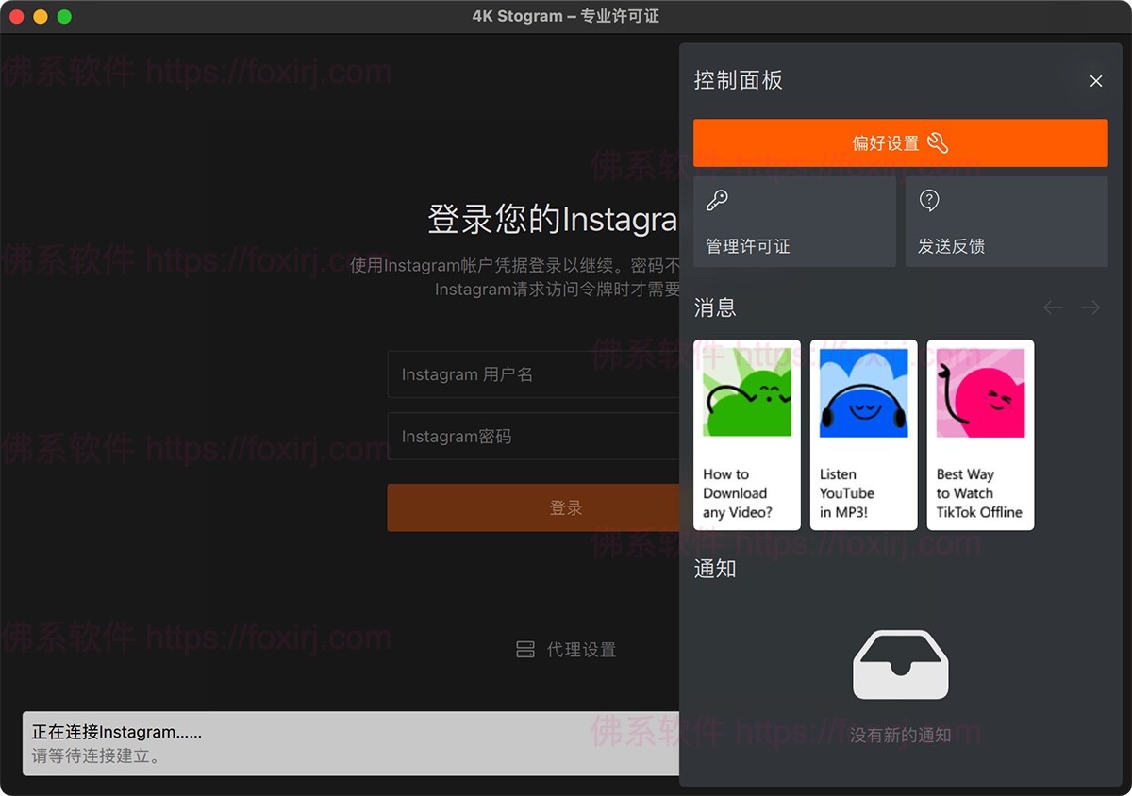Focus the Instagram密码 password field
The image size is (1132, 796).
(533, 437)
